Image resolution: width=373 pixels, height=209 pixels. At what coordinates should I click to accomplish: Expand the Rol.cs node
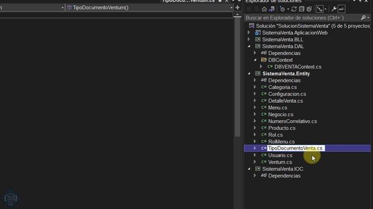click(255, 135)
